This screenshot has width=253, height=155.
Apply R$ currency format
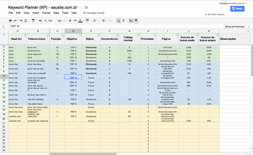[x=40, y=21]
